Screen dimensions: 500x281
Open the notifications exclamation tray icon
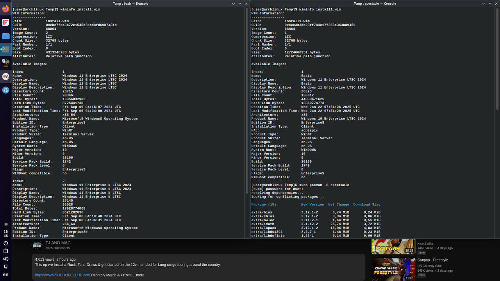[5, 243]
